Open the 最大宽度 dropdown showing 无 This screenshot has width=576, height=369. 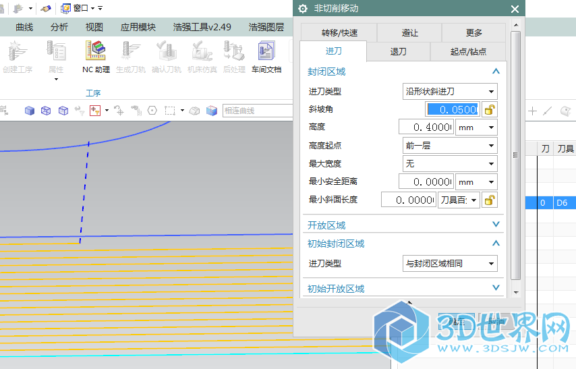click(x=450, y=163)
